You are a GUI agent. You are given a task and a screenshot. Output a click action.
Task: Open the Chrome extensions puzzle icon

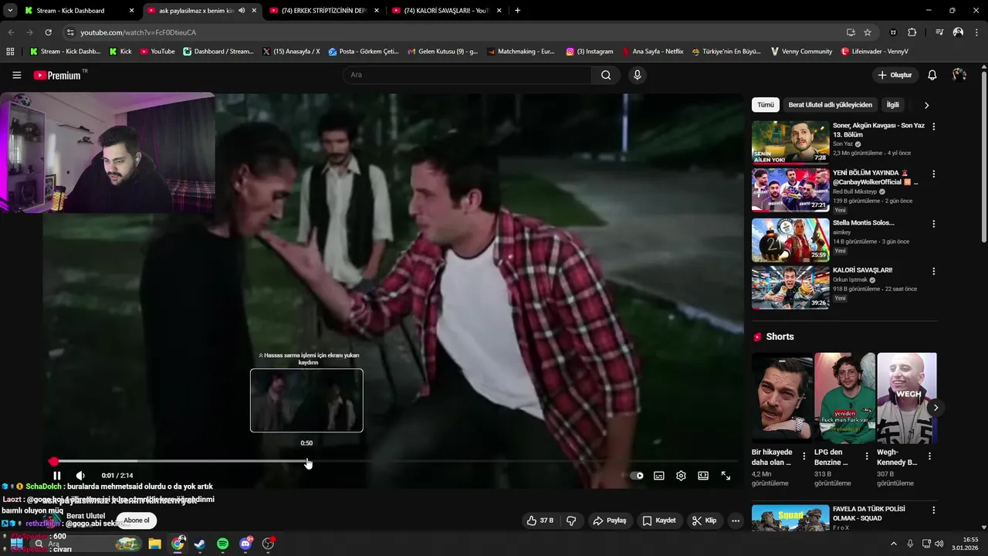point(912,32)
